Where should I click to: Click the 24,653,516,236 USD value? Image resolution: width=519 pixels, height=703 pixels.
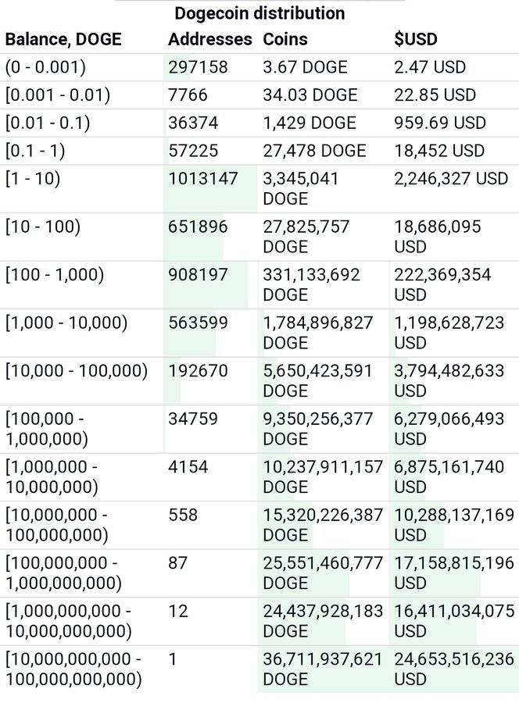click(x=454, y=669)
